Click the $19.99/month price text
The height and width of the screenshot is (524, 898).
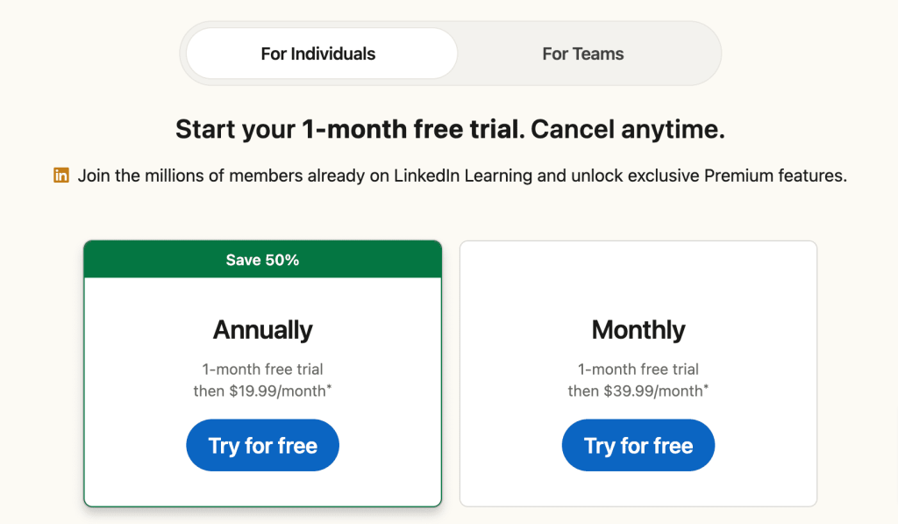277,391
